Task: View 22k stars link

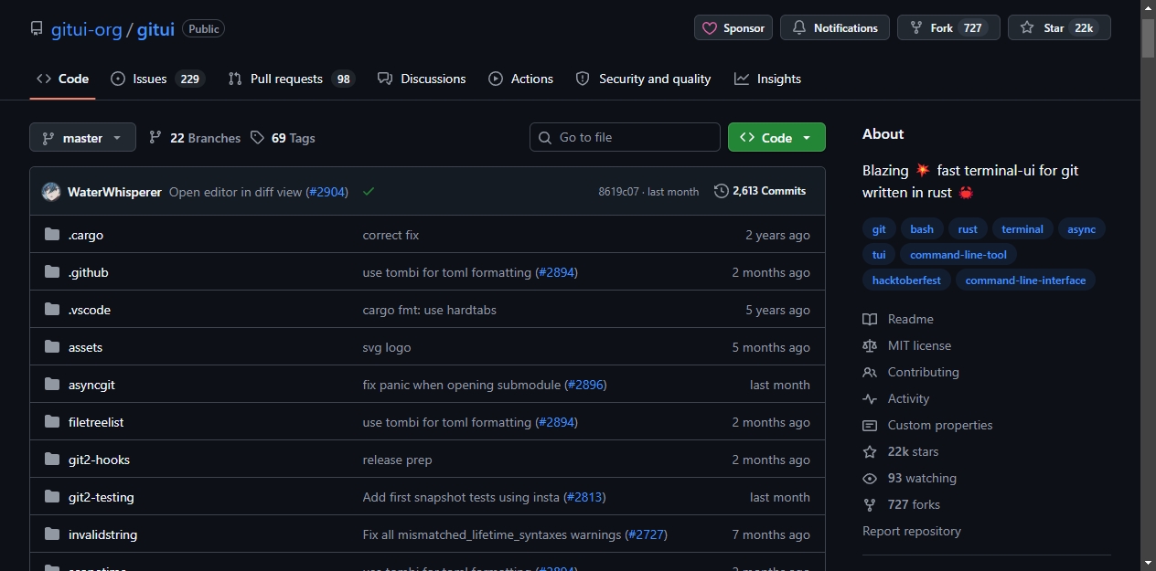Action: click(x=901, y=451)
